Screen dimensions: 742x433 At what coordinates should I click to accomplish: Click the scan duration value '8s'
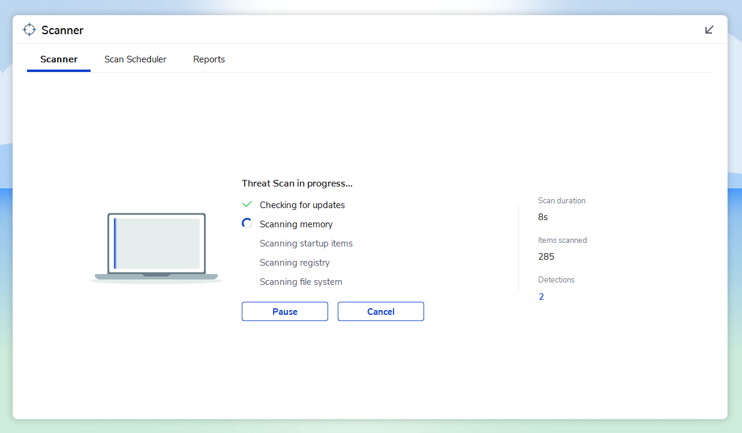click(543, 217)
